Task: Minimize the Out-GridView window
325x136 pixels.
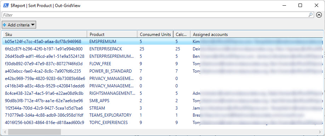Action: 284,6
